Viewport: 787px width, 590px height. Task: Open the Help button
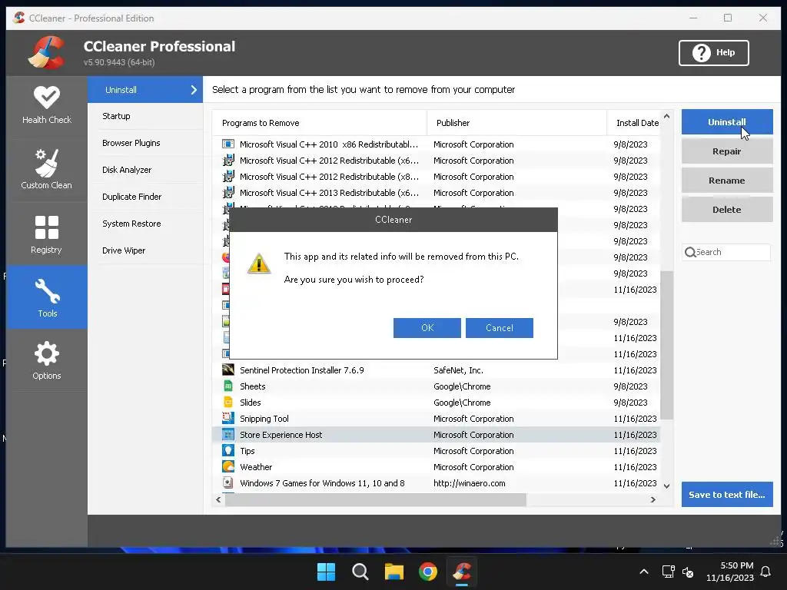(x=714, y=53)
